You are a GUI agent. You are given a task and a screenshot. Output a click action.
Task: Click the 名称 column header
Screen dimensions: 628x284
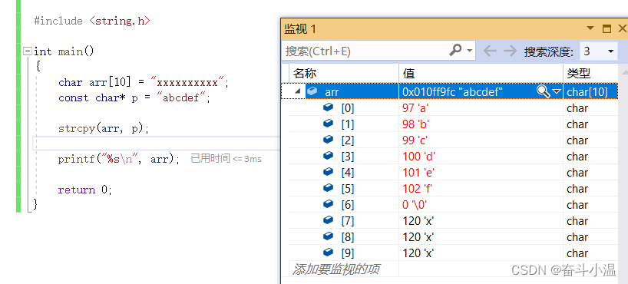tap(344, 73)
